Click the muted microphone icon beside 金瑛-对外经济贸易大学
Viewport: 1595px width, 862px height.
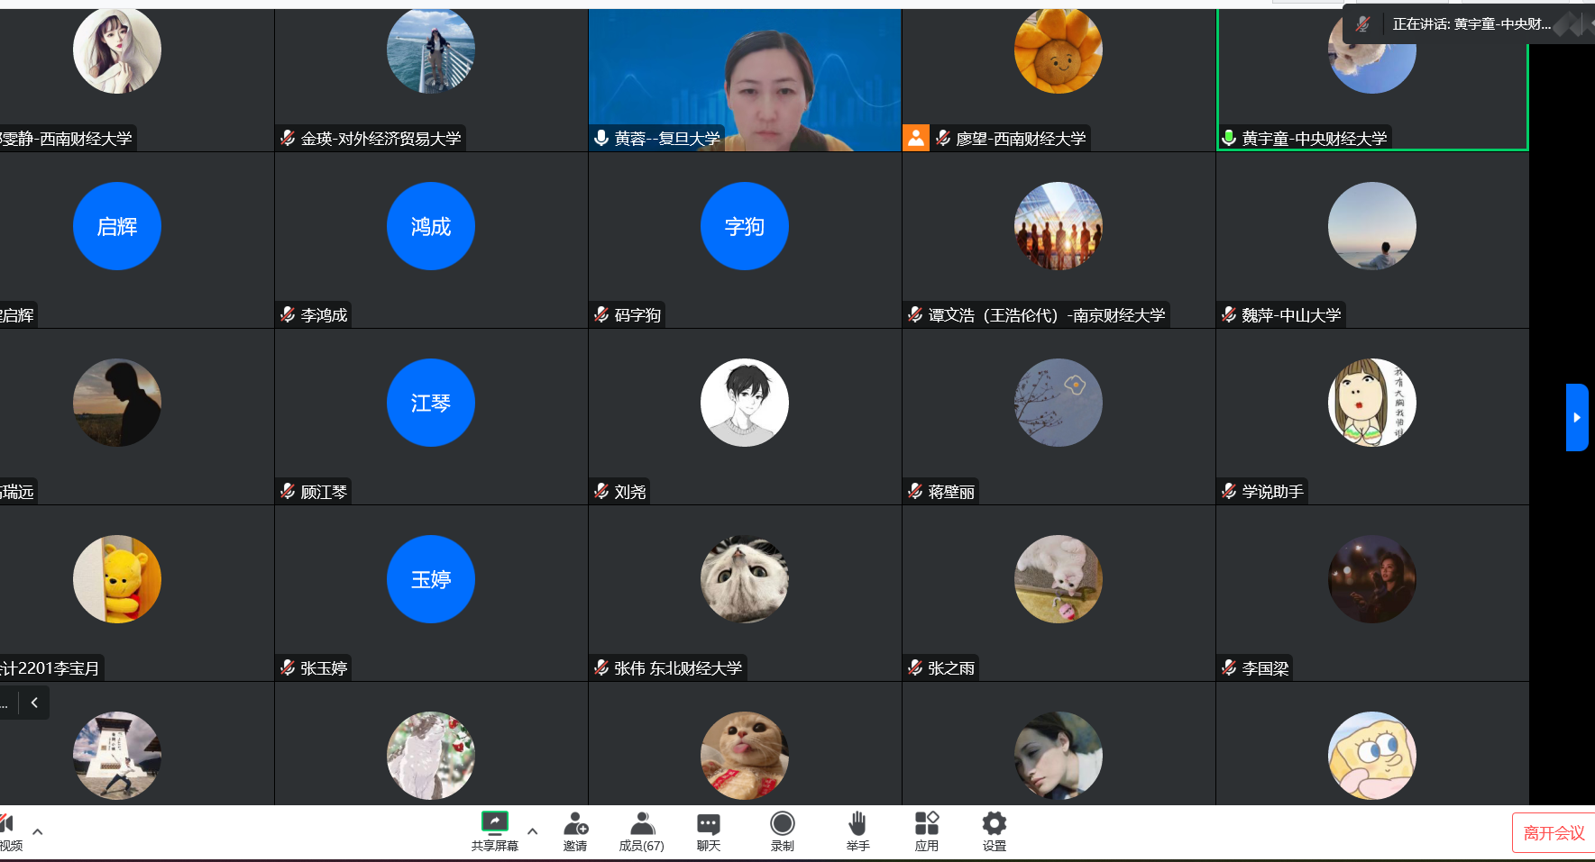pos(288,138)
